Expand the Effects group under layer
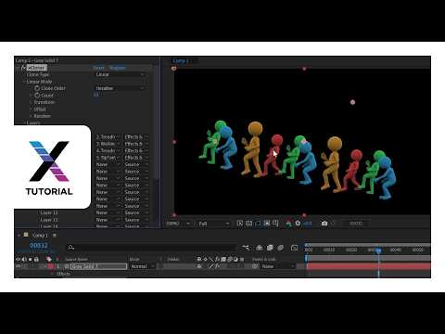 [x=53, y=274]
